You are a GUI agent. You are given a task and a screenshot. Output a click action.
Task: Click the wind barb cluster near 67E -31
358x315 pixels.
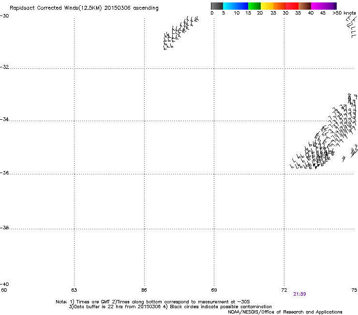181,33
